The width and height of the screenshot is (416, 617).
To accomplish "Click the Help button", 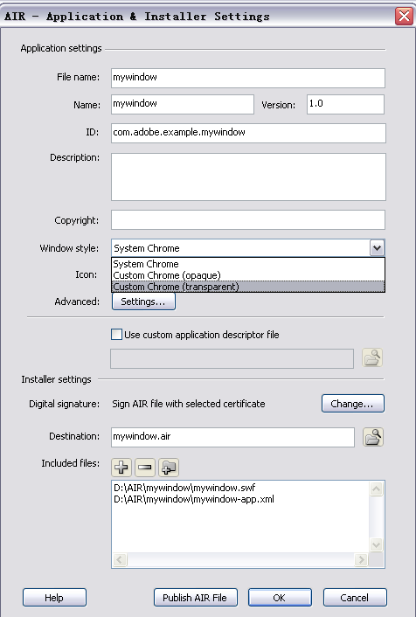I will (54, 597).
